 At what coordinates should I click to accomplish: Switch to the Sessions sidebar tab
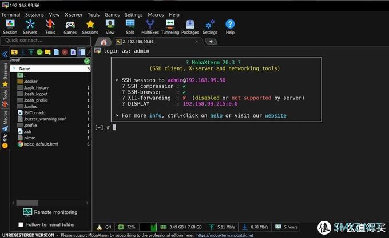[5, 74]
